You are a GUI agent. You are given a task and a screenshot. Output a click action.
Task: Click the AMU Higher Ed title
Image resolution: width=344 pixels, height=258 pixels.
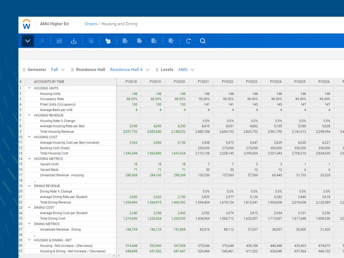[54, 24]
